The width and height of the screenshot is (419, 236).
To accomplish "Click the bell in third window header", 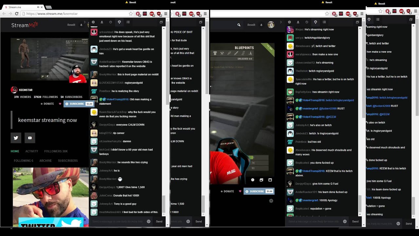I will coord(261,25).
